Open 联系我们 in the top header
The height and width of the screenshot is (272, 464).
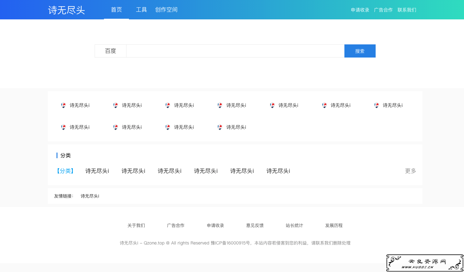click(407, 10)
